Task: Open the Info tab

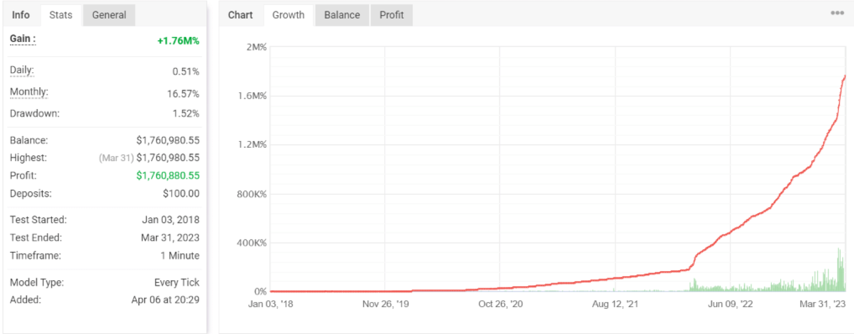Action: 21,15
